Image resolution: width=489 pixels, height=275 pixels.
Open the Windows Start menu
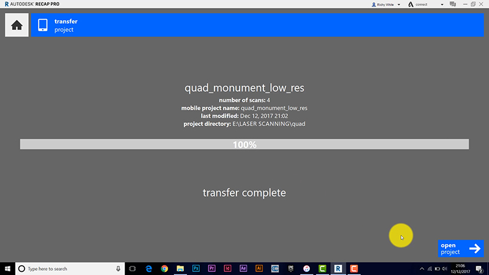click(x=7, y=268)
